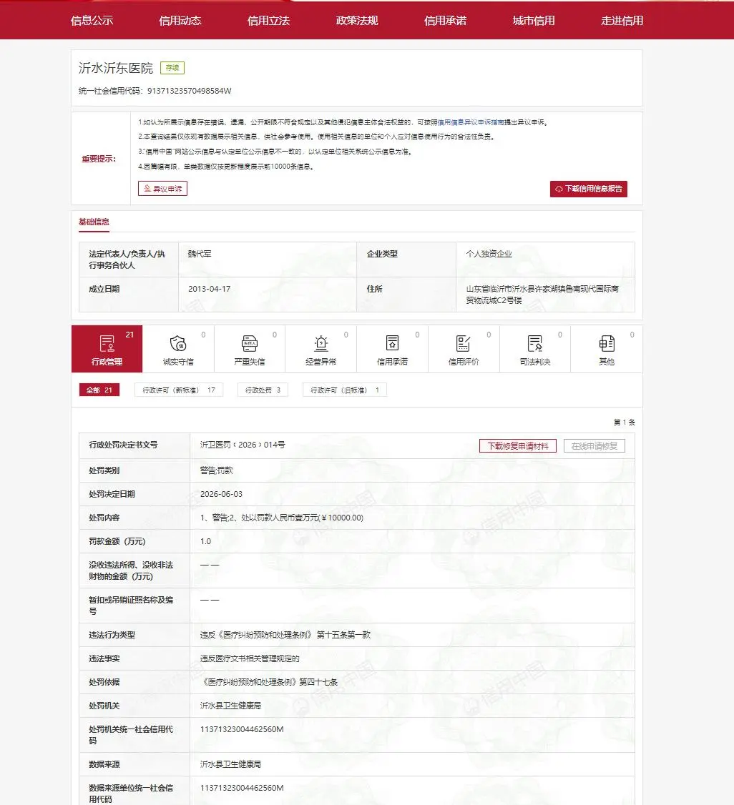Click the 在线申请修复 button
734x805 pixels.
tap(594, 446)
